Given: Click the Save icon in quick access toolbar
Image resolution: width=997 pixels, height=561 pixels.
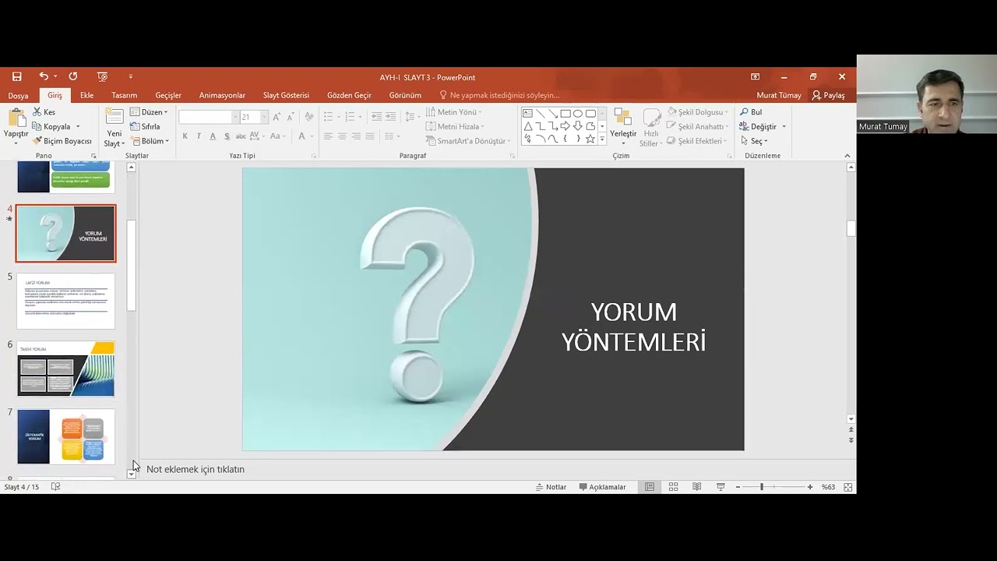Looking at the screenshot, I should coord(16,76).
